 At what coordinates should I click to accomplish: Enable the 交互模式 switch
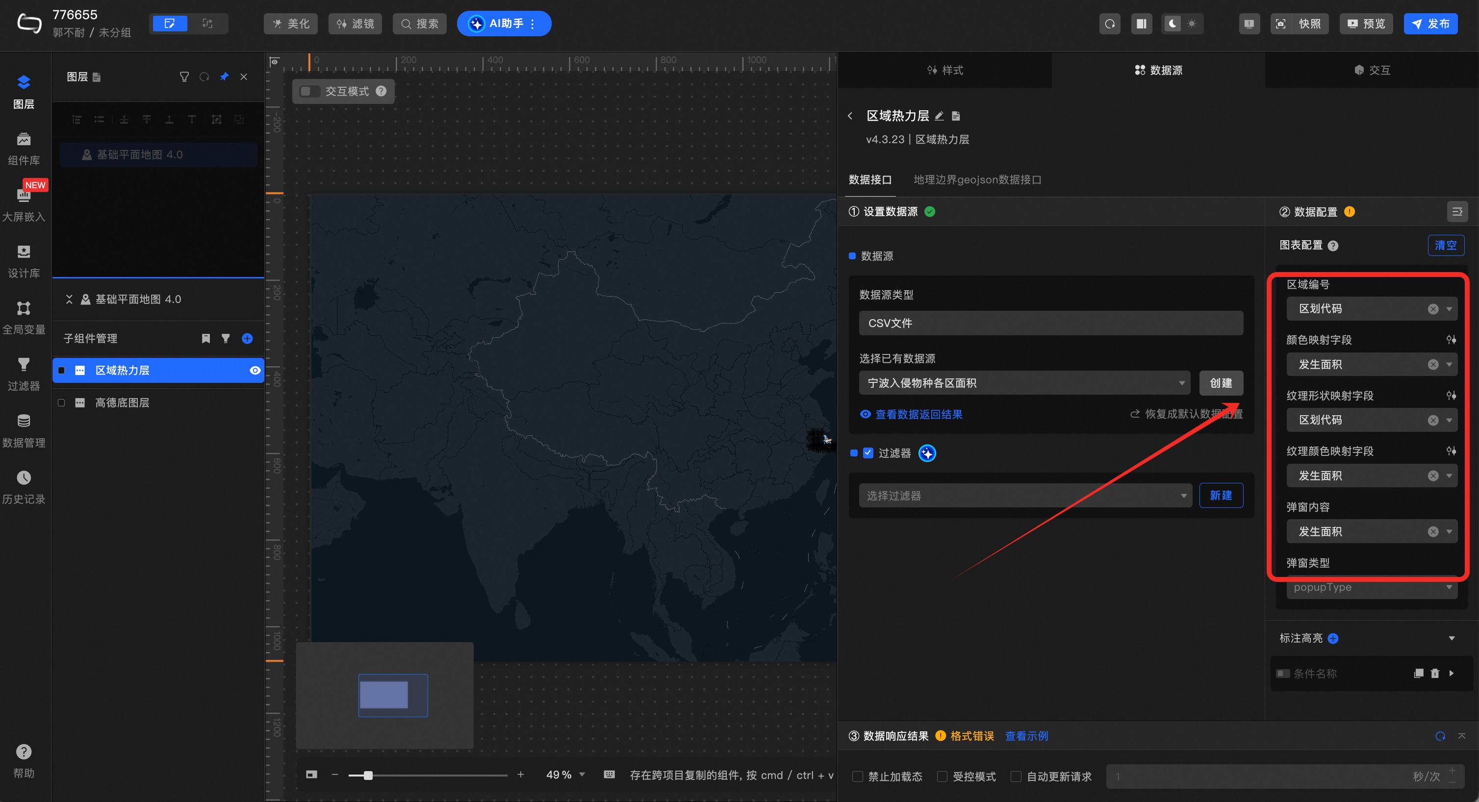310,91
